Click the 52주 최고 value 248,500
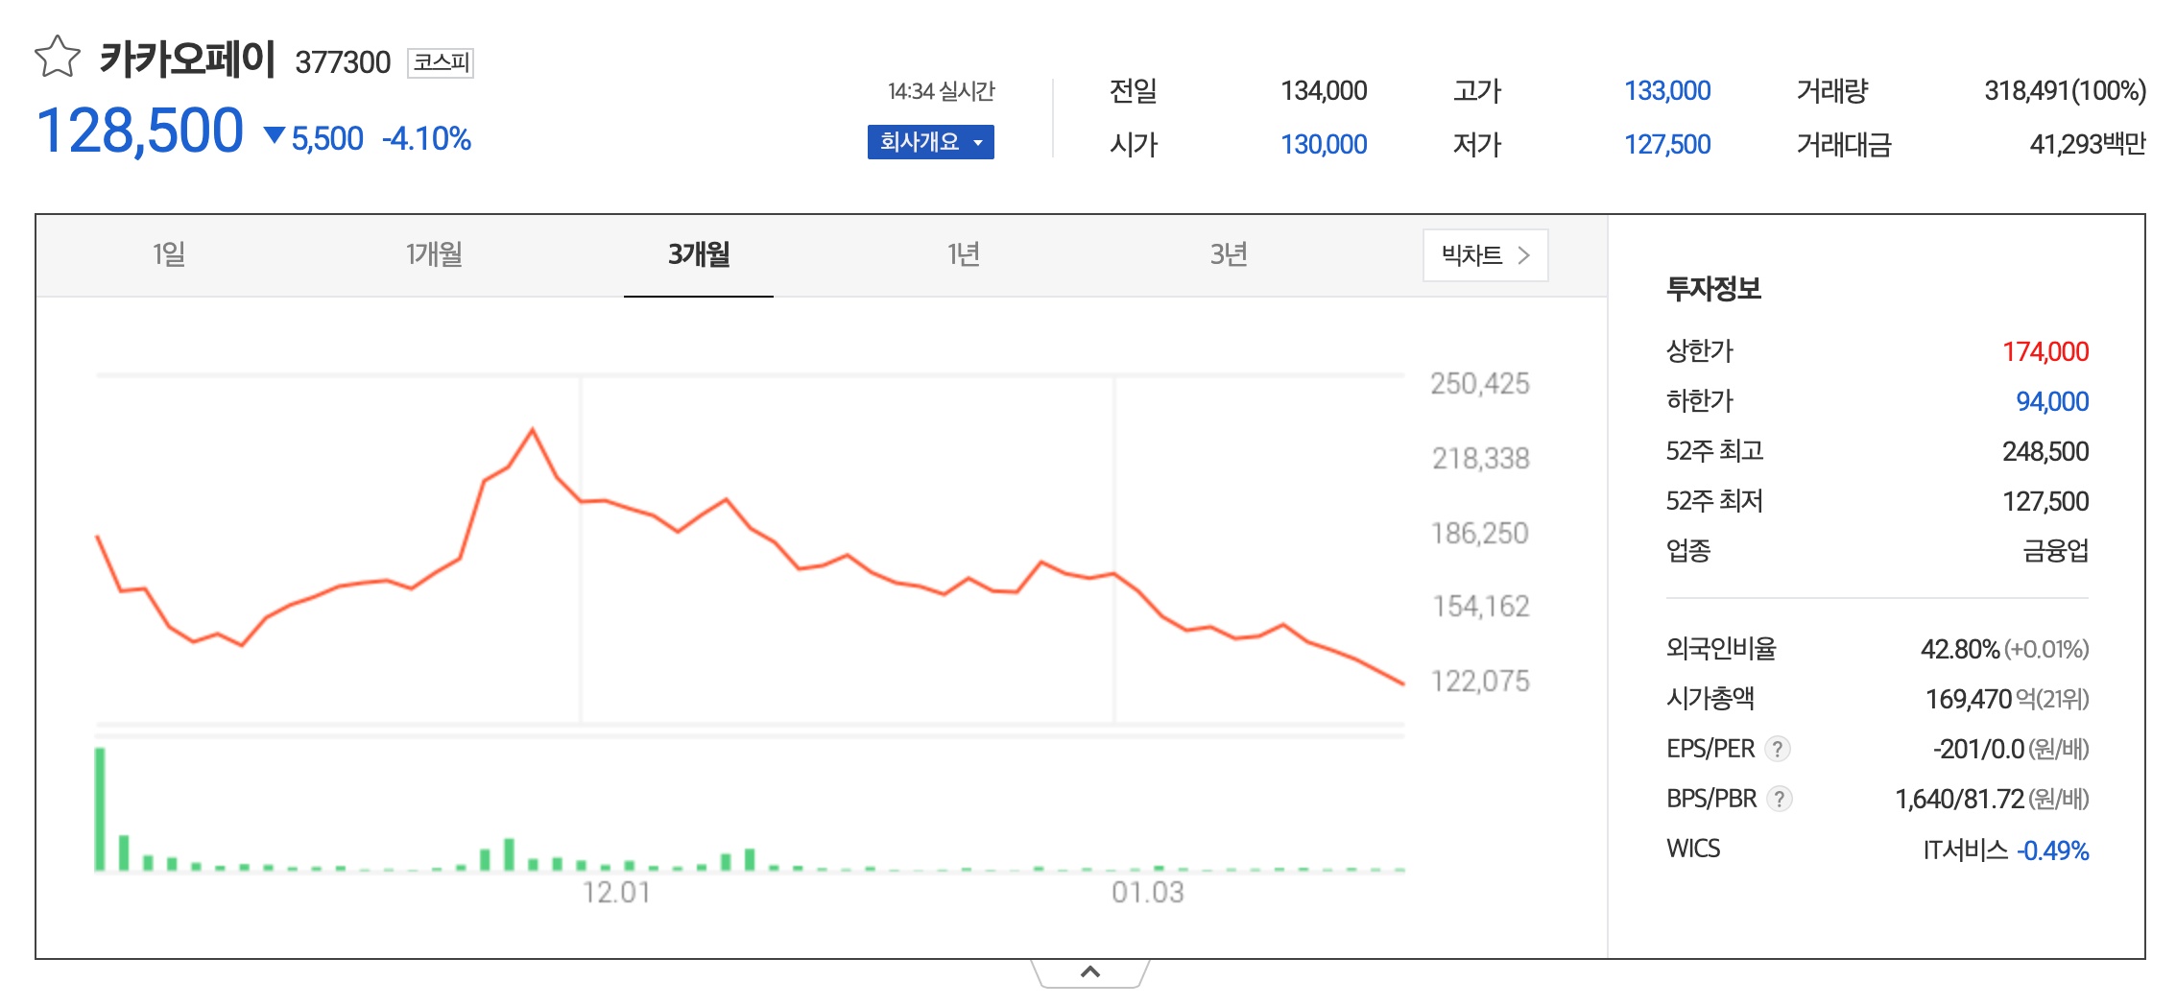2176x1006 pixels. coord(2045,451)
